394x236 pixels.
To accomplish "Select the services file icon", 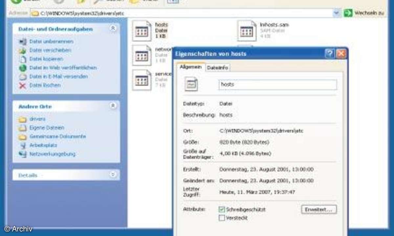I will (142, 80).
